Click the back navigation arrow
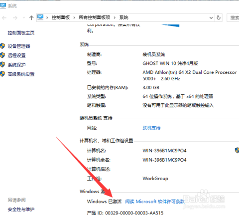 (x=4, y=17)
